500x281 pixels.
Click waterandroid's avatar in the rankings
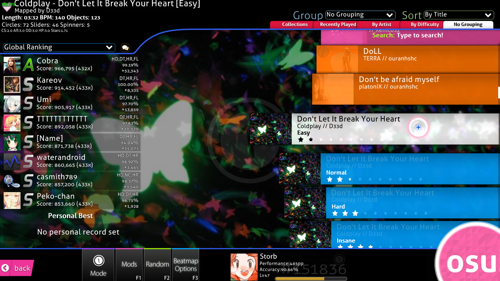click(x=12, y=162)
